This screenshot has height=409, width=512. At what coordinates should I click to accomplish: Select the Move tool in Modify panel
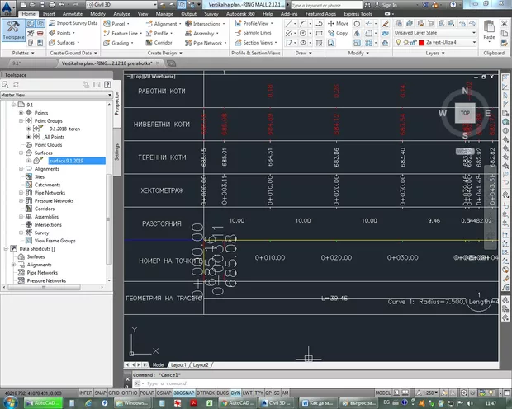[x=338, y=24]
